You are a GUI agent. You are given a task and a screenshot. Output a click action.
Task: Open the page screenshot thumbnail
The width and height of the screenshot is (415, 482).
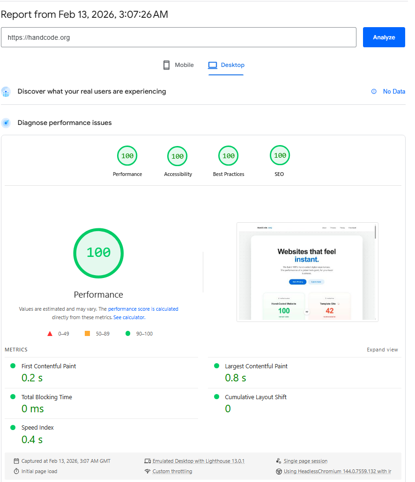[x=307, y=272]
